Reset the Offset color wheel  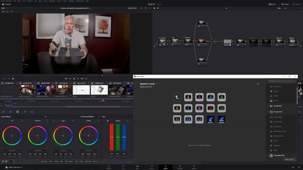[98, 121]
